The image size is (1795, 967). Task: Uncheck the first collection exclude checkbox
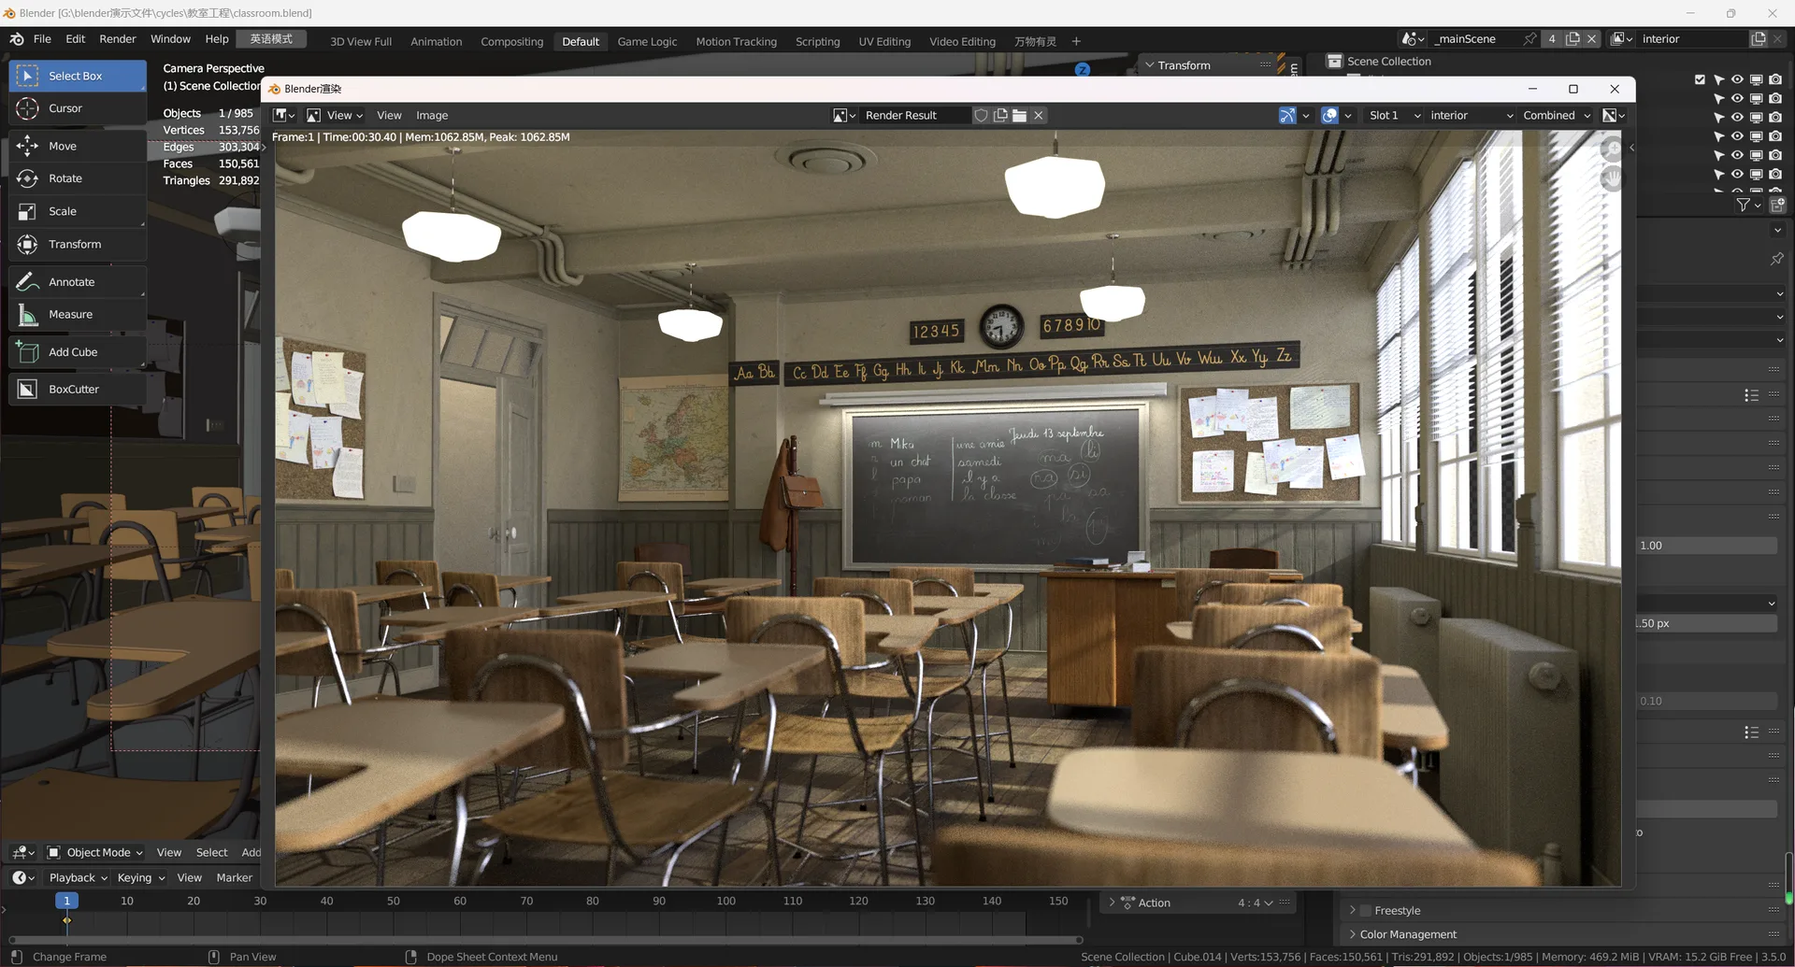coord(1700,79)
